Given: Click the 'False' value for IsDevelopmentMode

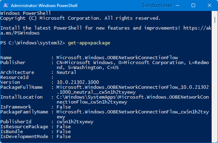Looking at the screenshot, I should (64, 137).
